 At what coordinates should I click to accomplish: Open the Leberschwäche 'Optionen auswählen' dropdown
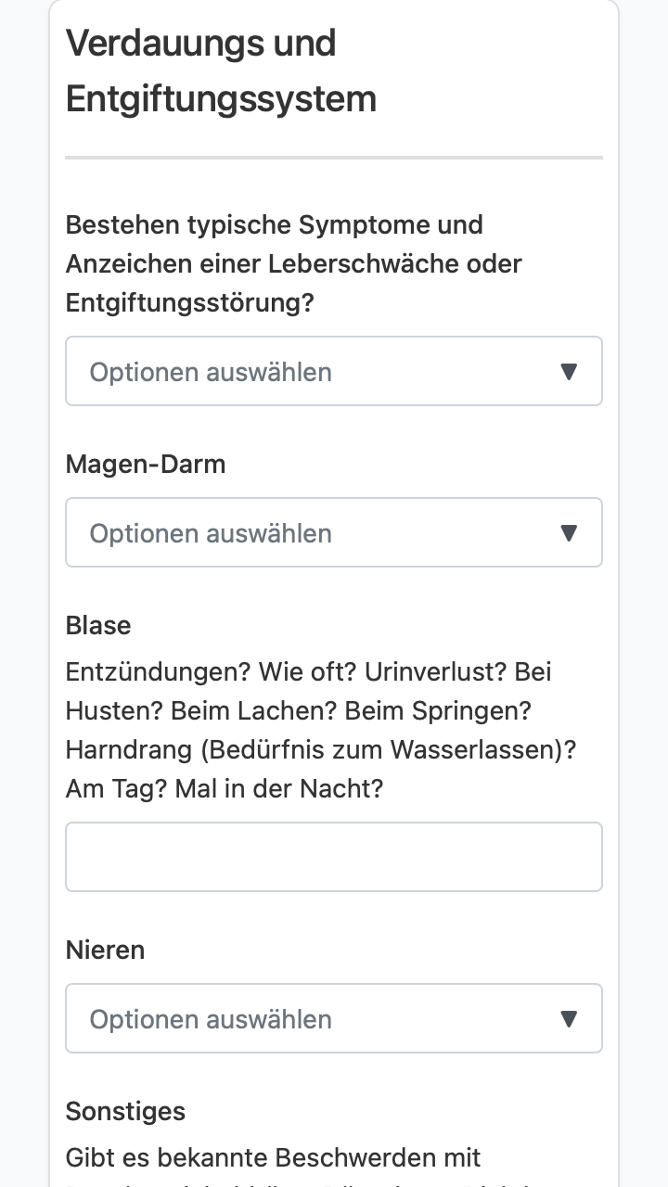coord(334,371)
